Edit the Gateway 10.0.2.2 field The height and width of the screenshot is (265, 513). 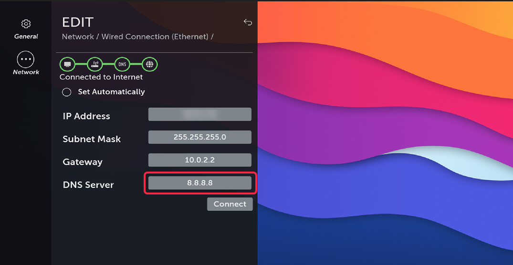click(x=199, y=160)
